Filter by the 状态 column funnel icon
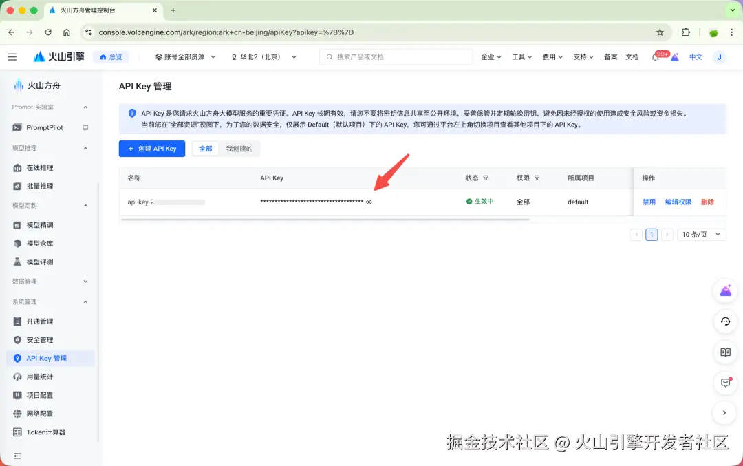743x466 pixels. point(486,178)
